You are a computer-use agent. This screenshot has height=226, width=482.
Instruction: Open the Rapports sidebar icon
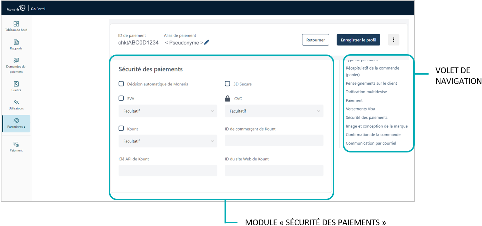point(16,42)
